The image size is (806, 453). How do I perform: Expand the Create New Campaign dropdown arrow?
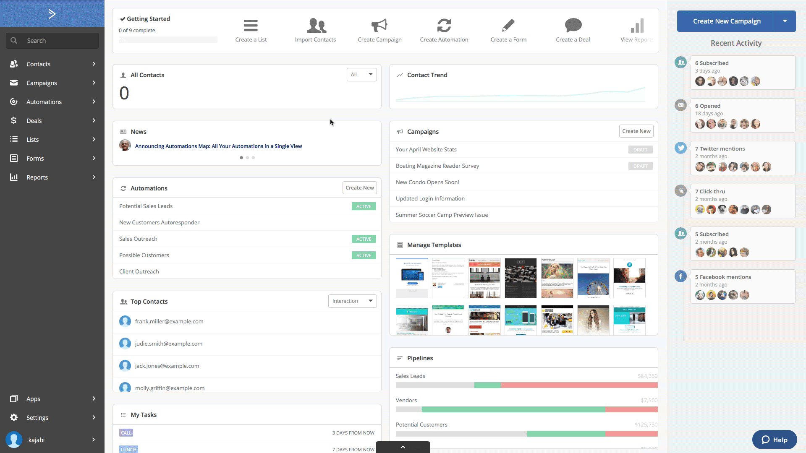[785, 21]
